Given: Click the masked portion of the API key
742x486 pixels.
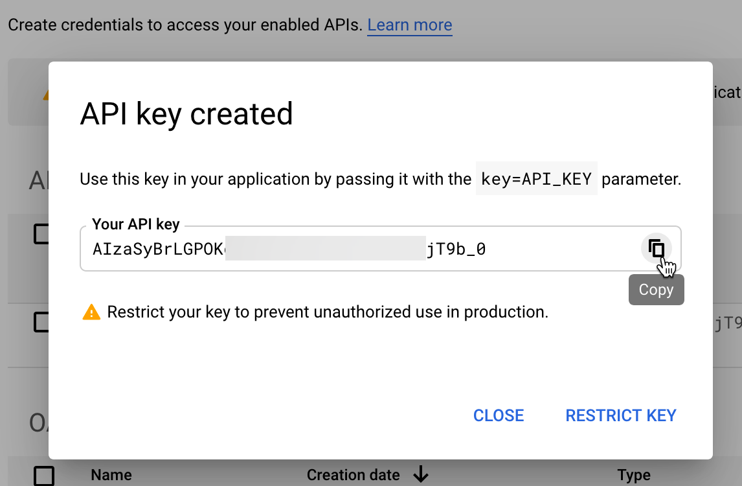Looking at the screenshot, I should (324, 248).
